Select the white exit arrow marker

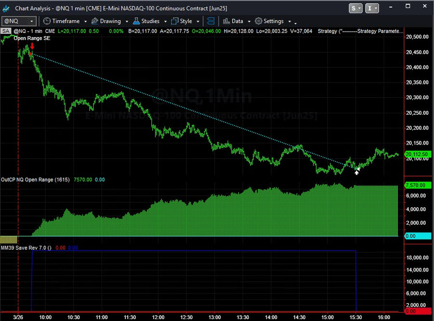pyautogui.click(x=356, y=173)
